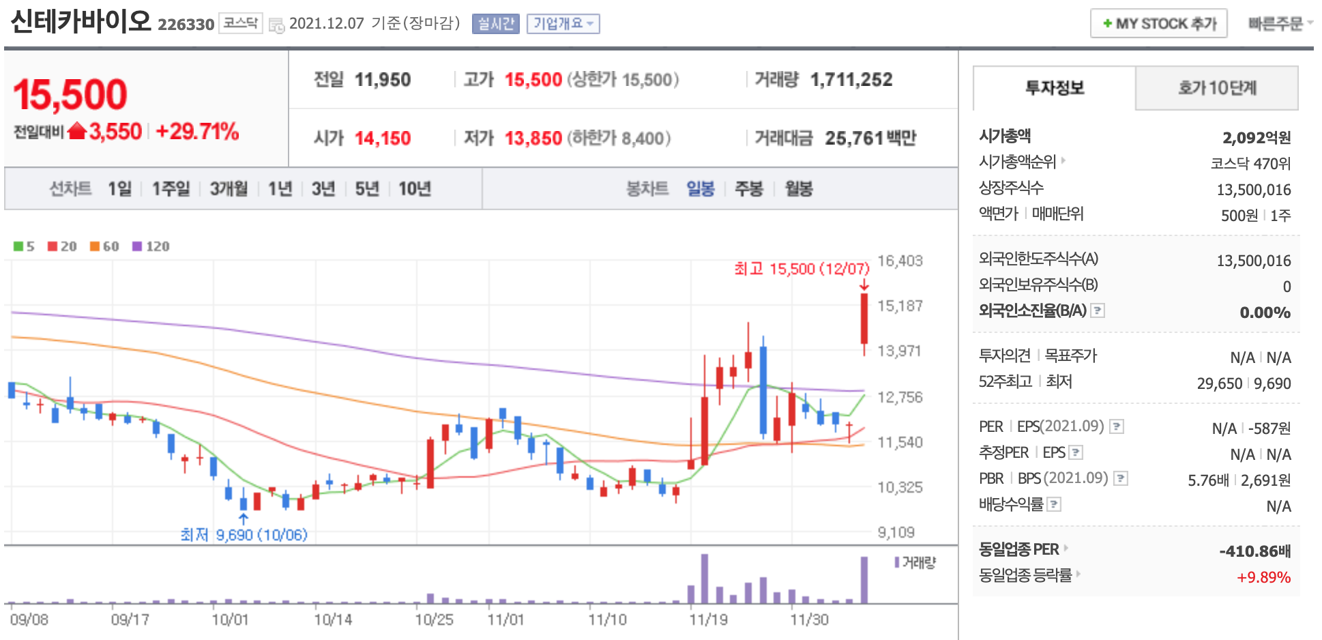This screenshot has width=1322, height=640.
Task: Open the 동일업종 등락률 arrow link
Action: tap(1078, 574)
